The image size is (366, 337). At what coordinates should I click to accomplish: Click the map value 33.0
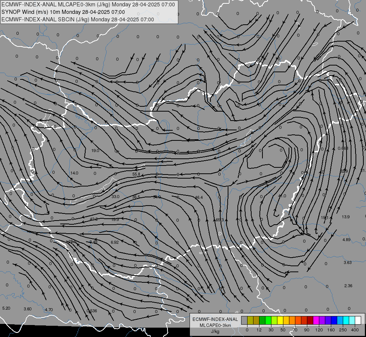click(115, 197)
